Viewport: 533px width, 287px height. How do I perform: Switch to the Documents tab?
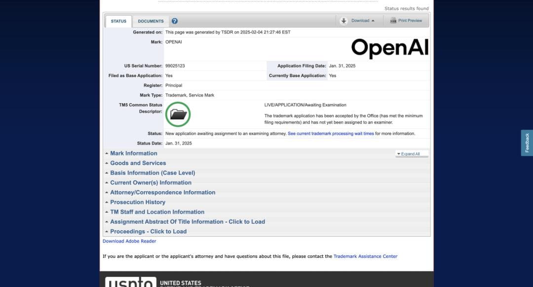151,21
